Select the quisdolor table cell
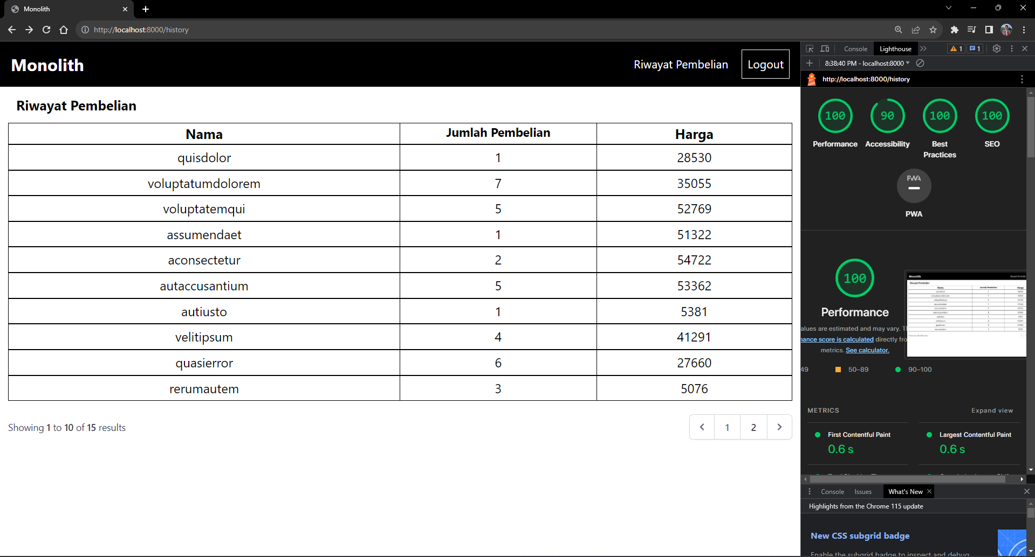 click(204, 158)
